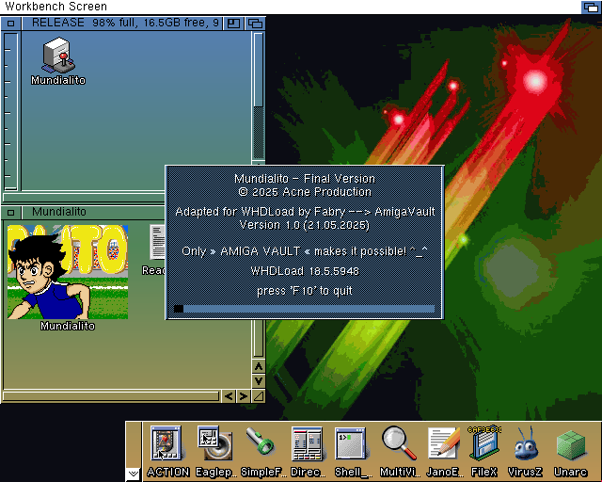The width and height of the screenshot is (602, 482).
Task: Click the RELEASE window close gadget
Action: click(10, 23)
